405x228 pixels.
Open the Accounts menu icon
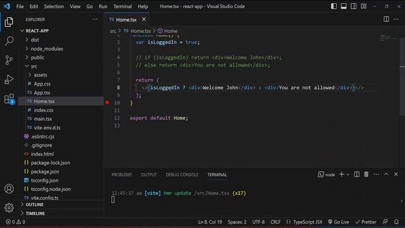click(x=9, y=189)
